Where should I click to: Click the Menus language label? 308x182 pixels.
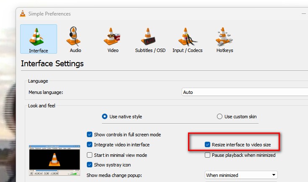pyautogui.click(x=46, y=92)
